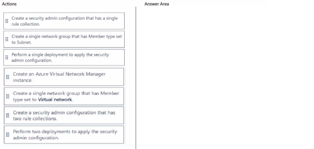This screenshot has height=149, width=314.
Task: Select drag handle beside single deployment action
Action: pyautogui.click(x=6, y=58)
